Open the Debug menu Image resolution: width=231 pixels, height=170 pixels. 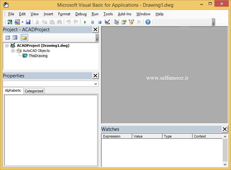point(81,14)
